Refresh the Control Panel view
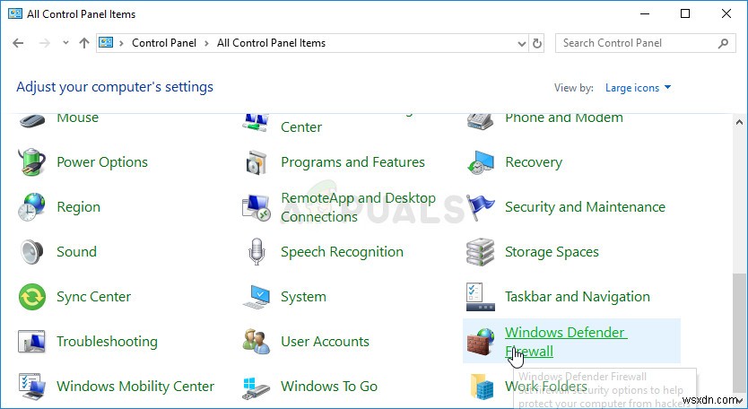The height and width of the screenshot is (409, 748). tap(537, 43)
